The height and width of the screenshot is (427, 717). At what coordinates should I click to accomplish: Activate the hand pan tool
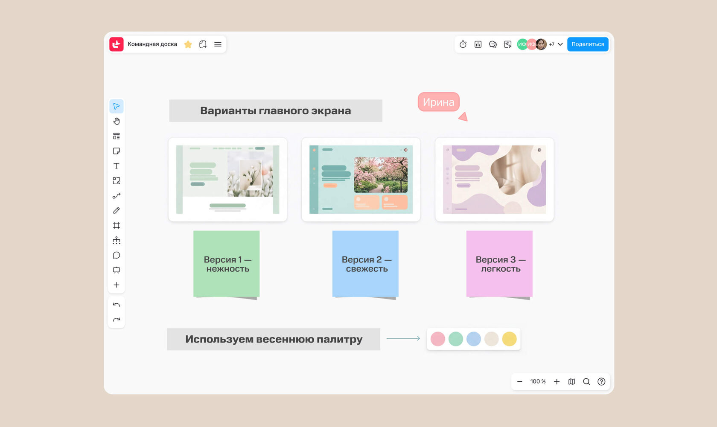(116, 121)
